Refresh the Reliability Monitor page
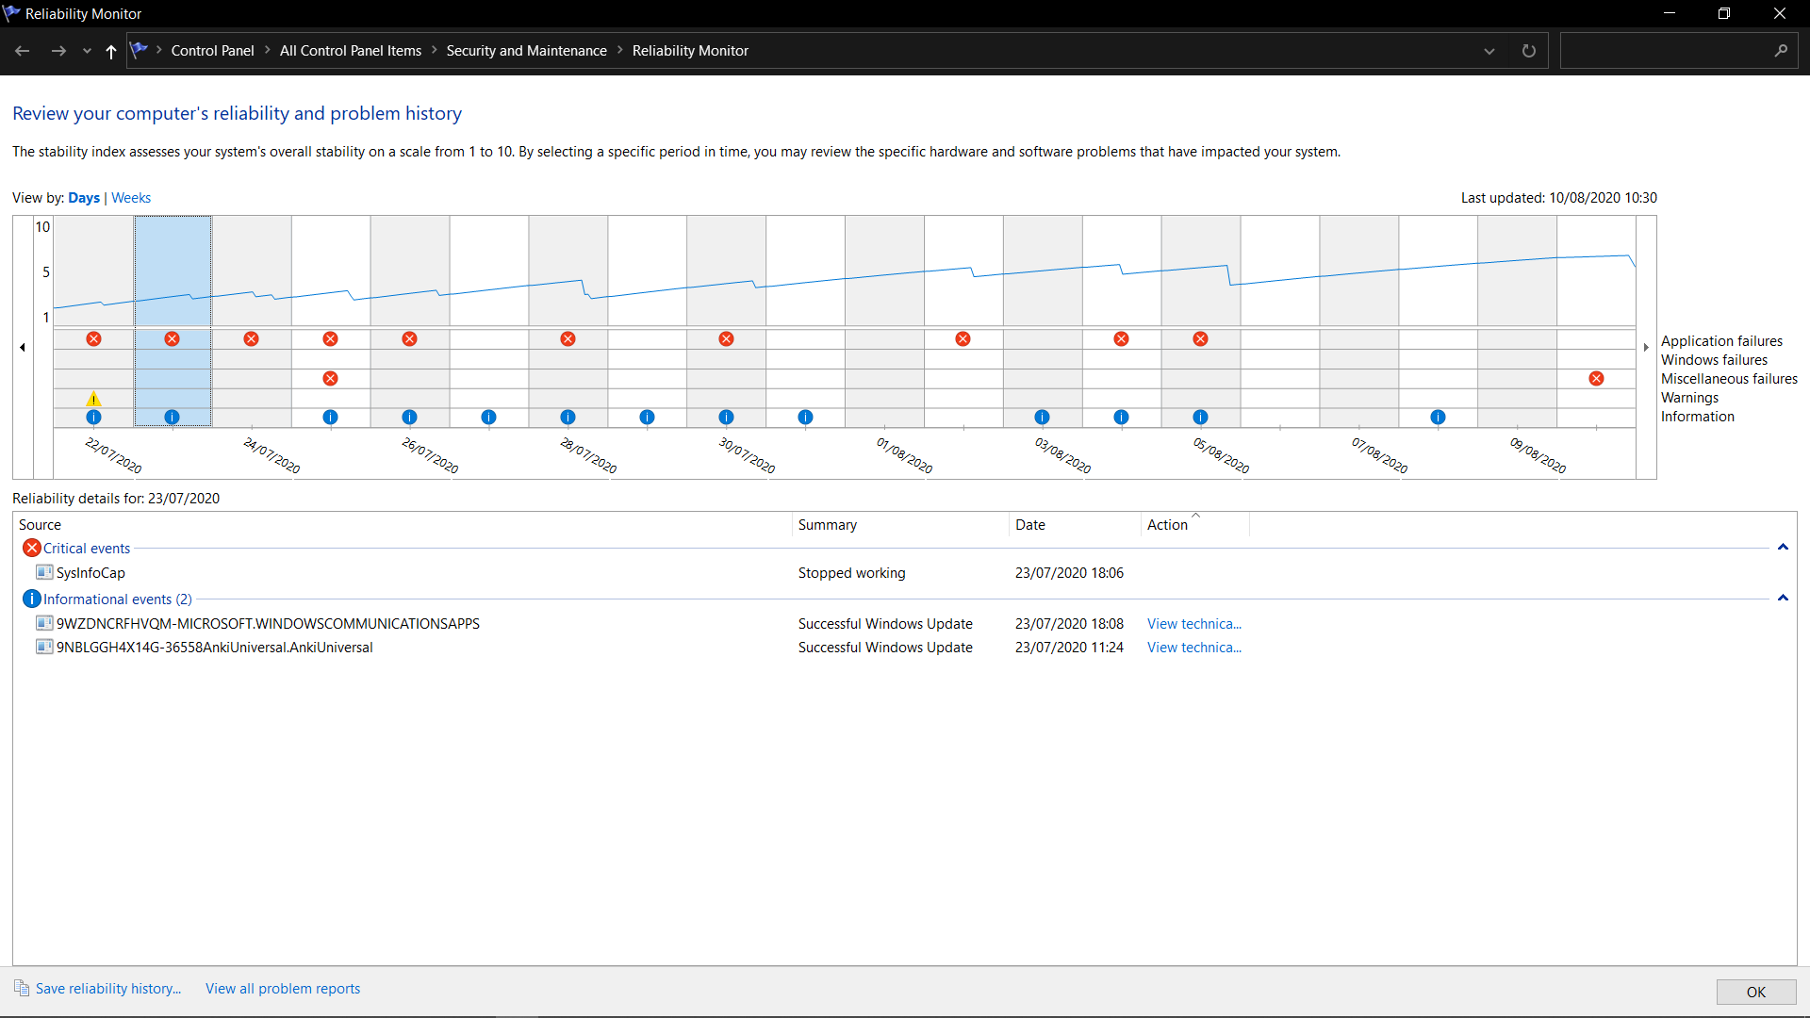The image size is (1810, 1018). pyautogui.click(x=1529, y=51)
